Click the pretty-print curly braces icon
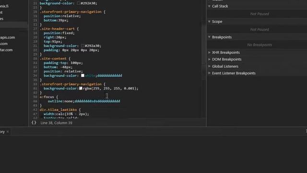Screen dimensions: 307x173 point(34,123)
